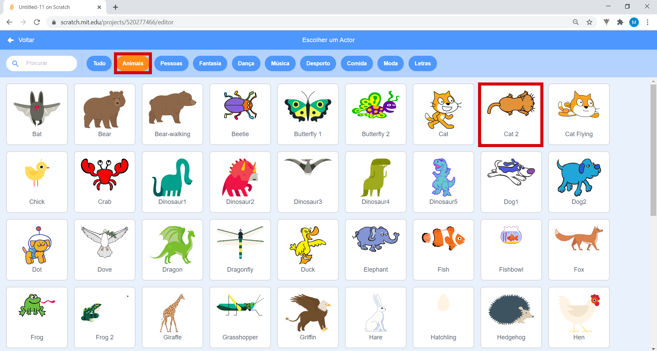The image size is (657, 351).
Task: Filter sprites by Pessoas category
Action: 171,63
